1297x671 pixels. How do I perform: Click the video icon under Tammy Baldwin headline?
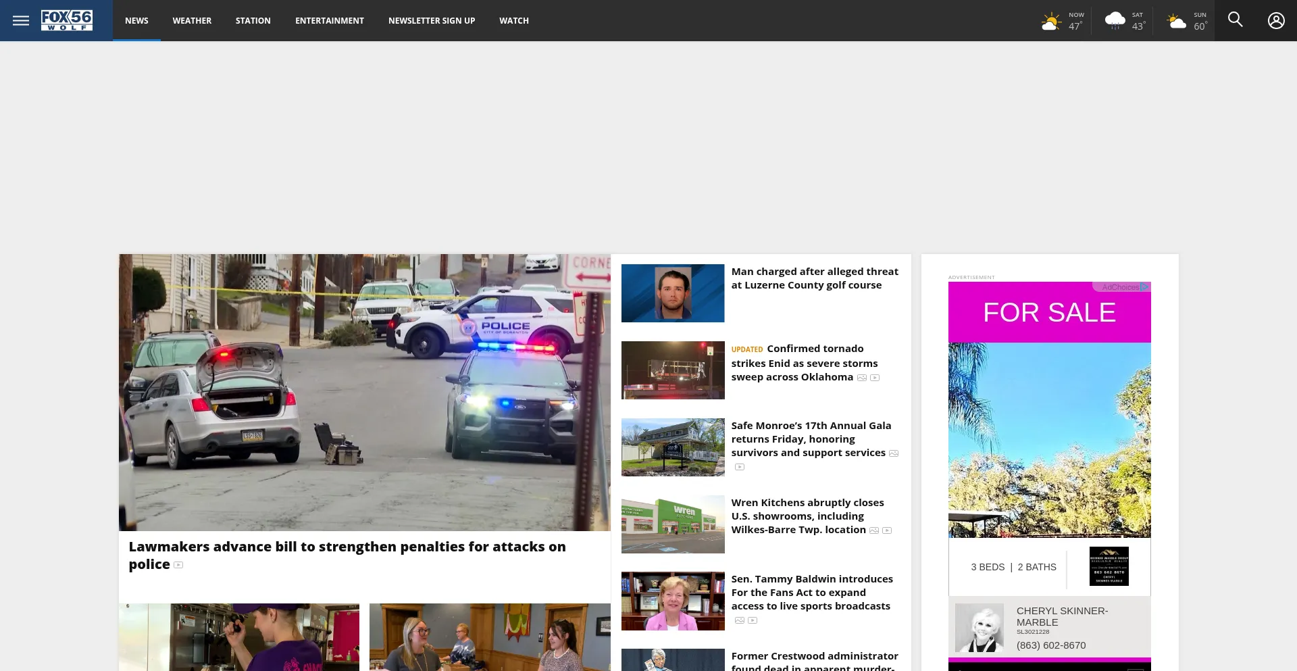click(x=753, y=620)
